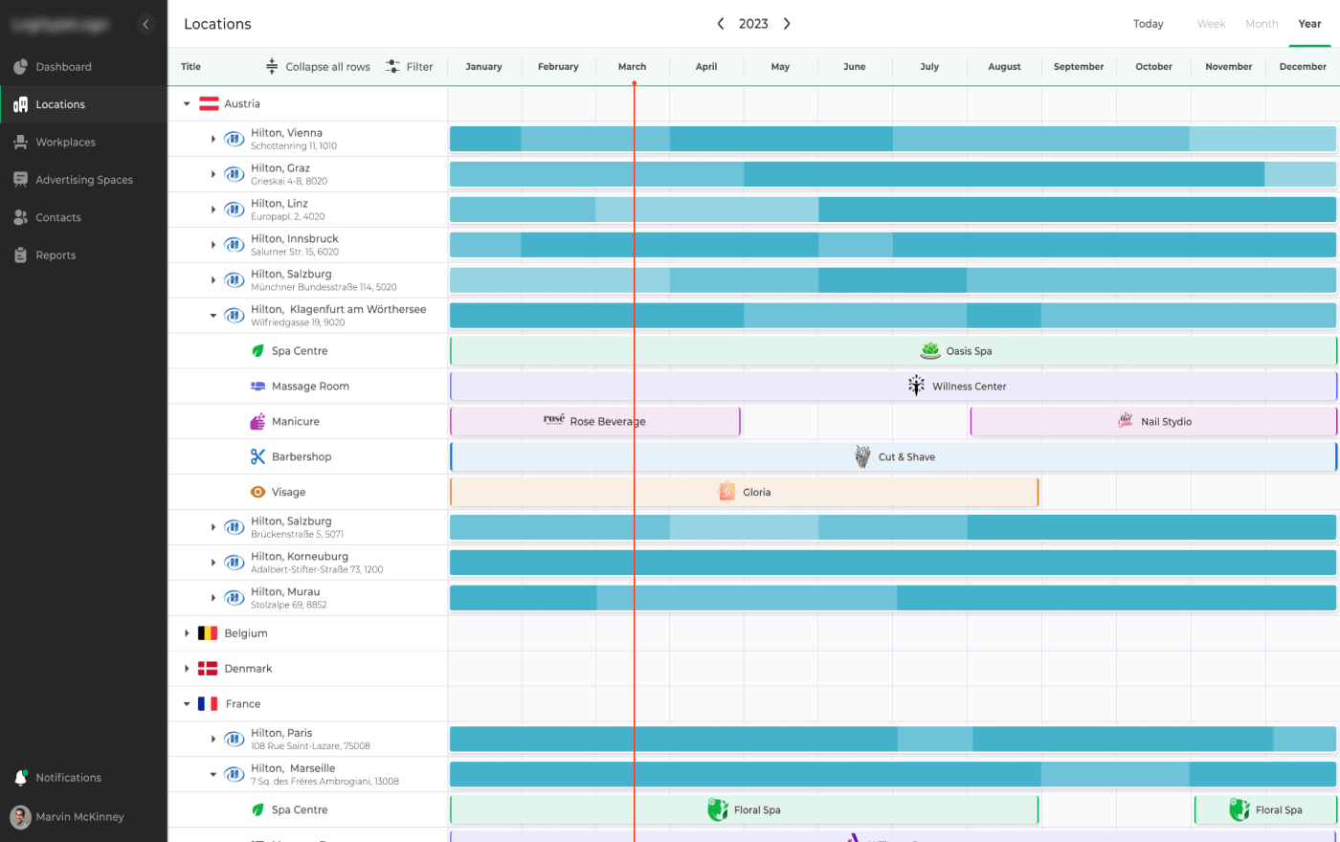
Task: Click the Barbershop scissors icon
Action: [257, 456]
